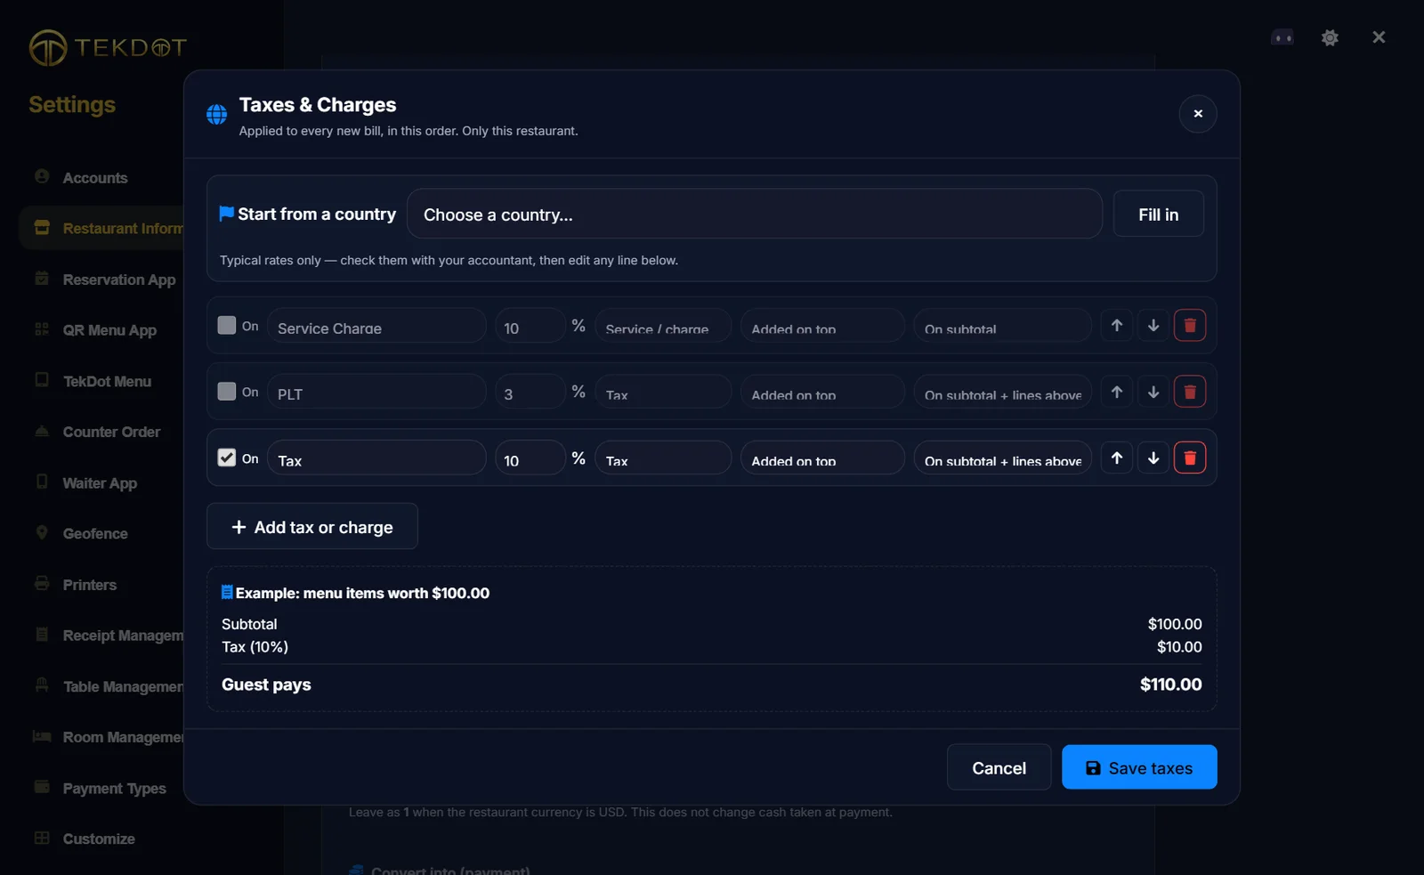The image size is (1424, 875).
Task: Open Service Charge 'On subtotal' dropdown
Action: pyautogui.click(x=1002, y=326)
